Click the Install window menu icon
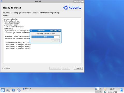 (2, 1)
